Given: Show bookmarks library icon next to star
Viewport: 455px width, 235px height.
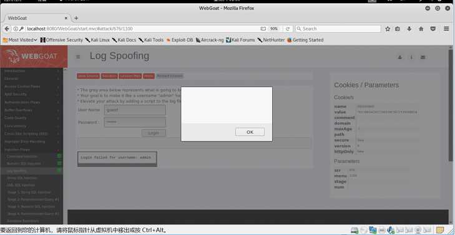Looking at the screenshot, I should coord(398,29).
